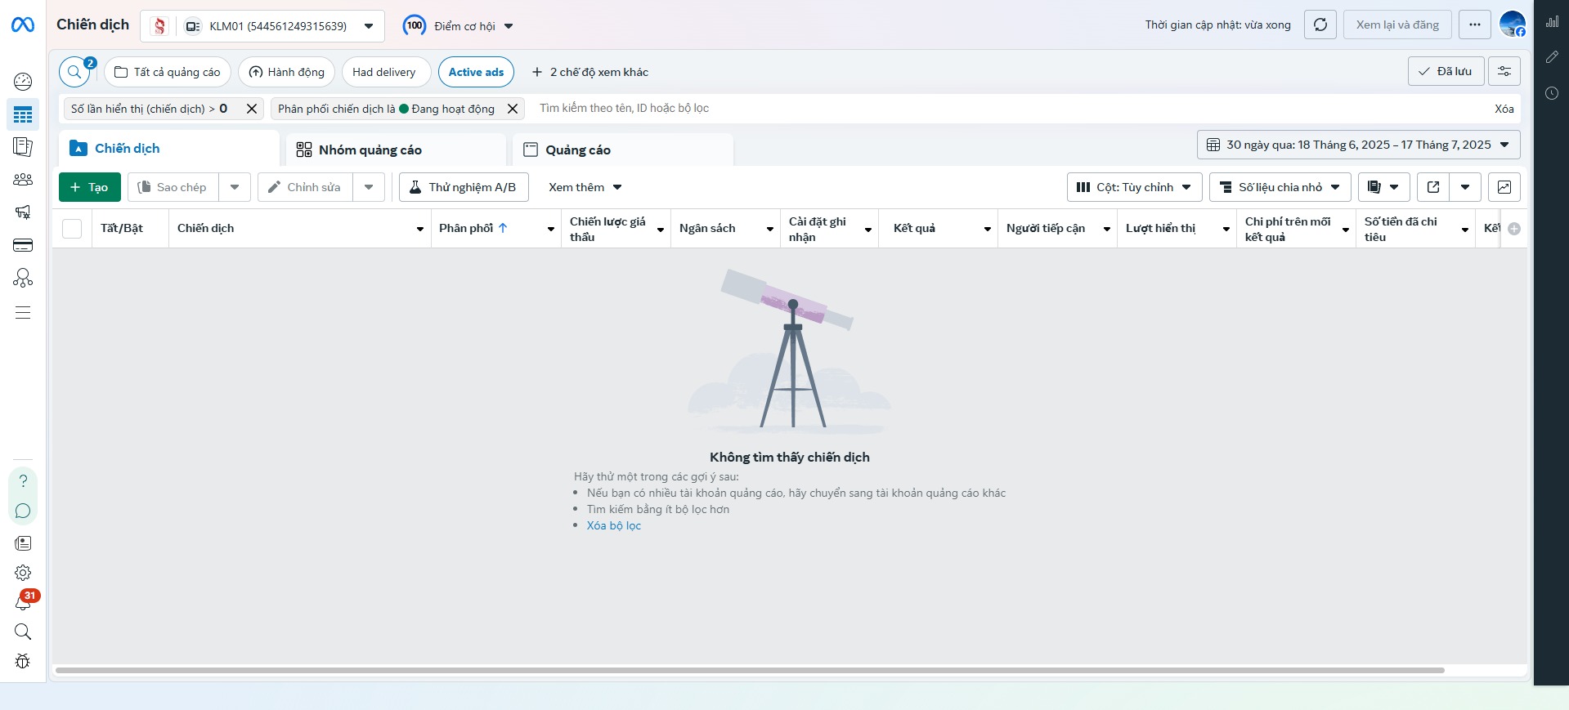The image size is (1569, 710).
Task: Open the help question mark icon
Action: (23, 480)
